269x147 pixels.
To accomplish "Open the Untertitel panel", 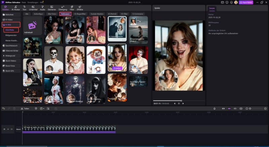I will (x=33, y=8).
